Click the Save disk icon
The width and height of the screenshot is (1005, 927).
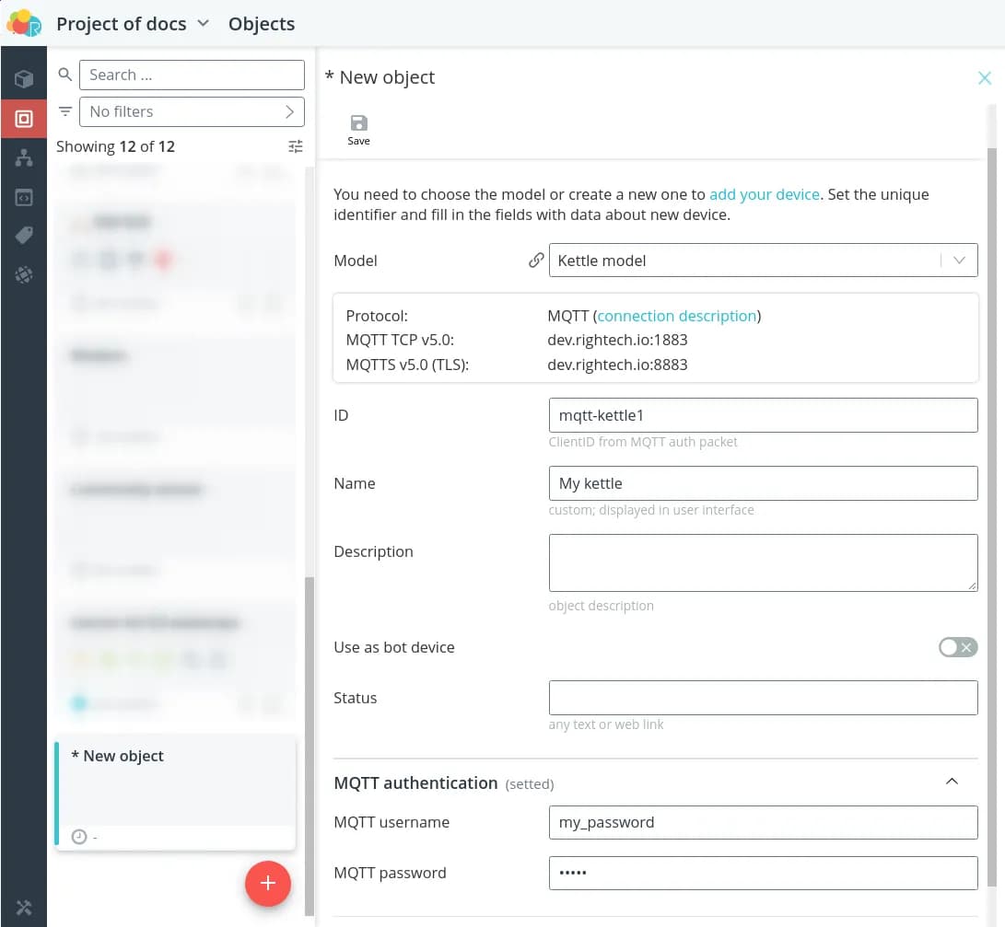coord(358,124)
